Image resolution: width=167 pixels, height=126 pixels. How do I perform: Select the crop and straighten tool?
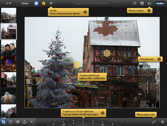click(x=4, y=122)
